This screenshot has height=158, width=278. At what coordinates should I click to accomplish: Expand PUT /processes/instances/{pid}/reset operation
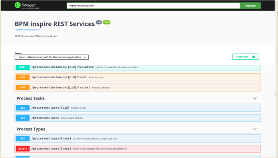click(x=138, y=77)
